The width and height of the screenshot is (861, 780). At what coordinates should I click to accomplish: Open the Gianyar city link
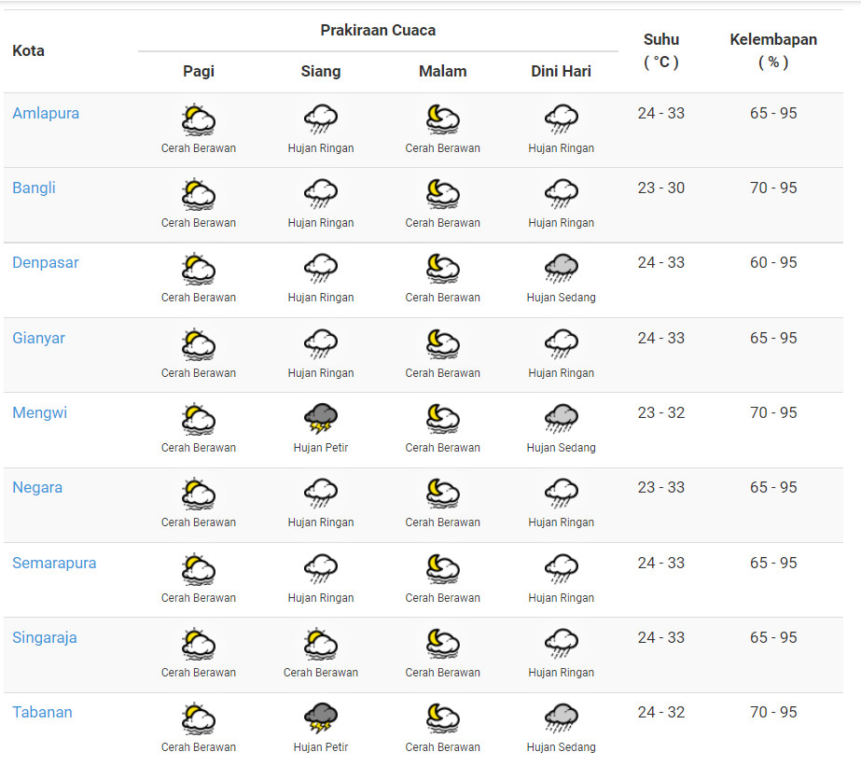(x=38, y=338)
